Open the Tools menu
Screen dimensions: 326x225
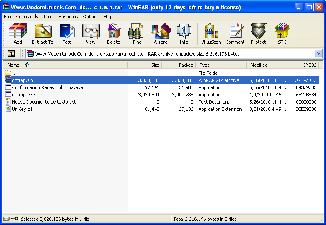(x=48, y=17)
